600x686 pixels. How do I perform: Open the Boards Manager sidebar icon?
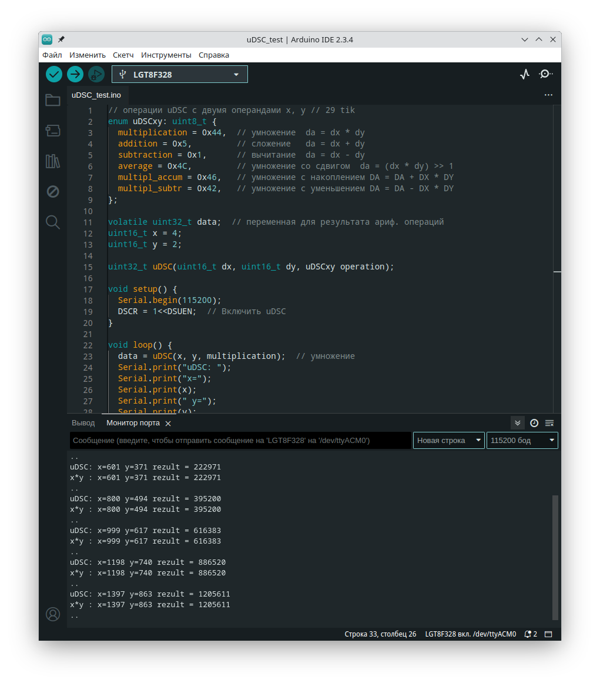(x=53, y=131)
